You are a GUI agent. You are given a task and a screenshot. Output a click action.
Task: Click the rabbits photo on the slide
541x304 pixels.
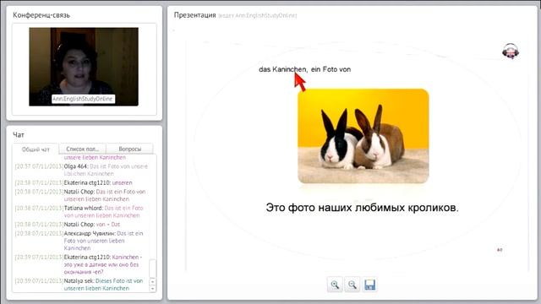[363, 136]
